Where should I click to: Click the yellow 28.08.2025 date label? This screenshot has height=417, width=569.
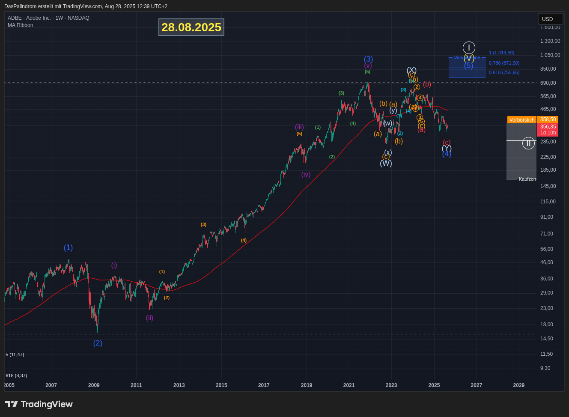coord(191,27)
